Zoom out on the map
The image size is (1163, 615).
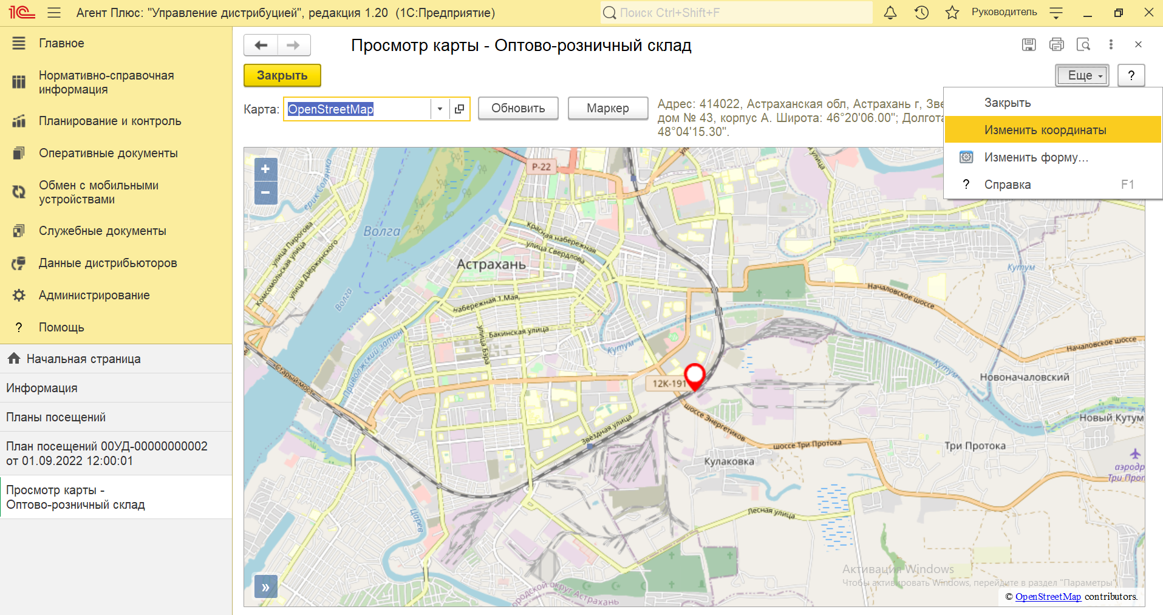[265, 192]
